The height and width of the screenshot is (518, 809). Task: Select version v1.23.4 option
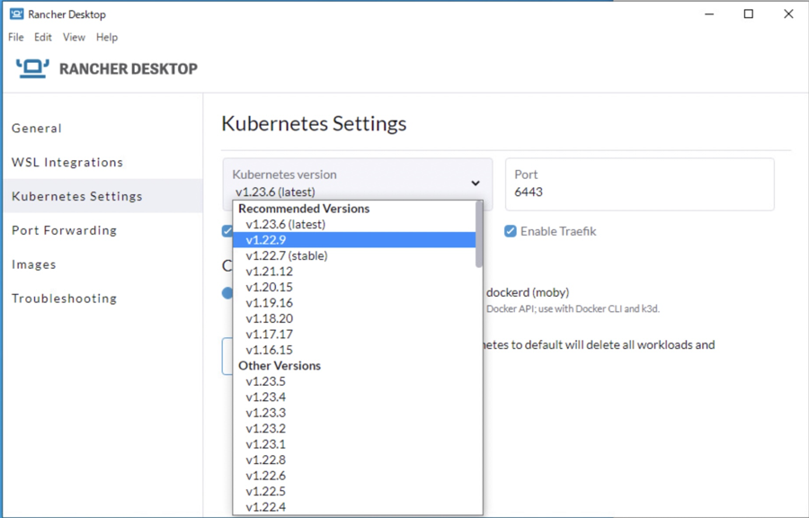(x=354, y=397)
